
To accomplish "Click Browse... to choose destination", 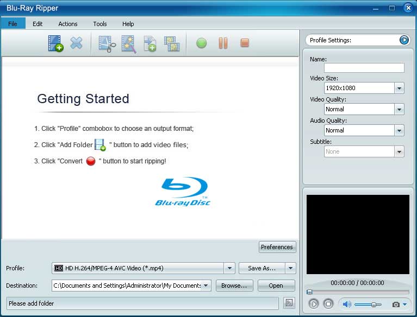I will (234, 286).
